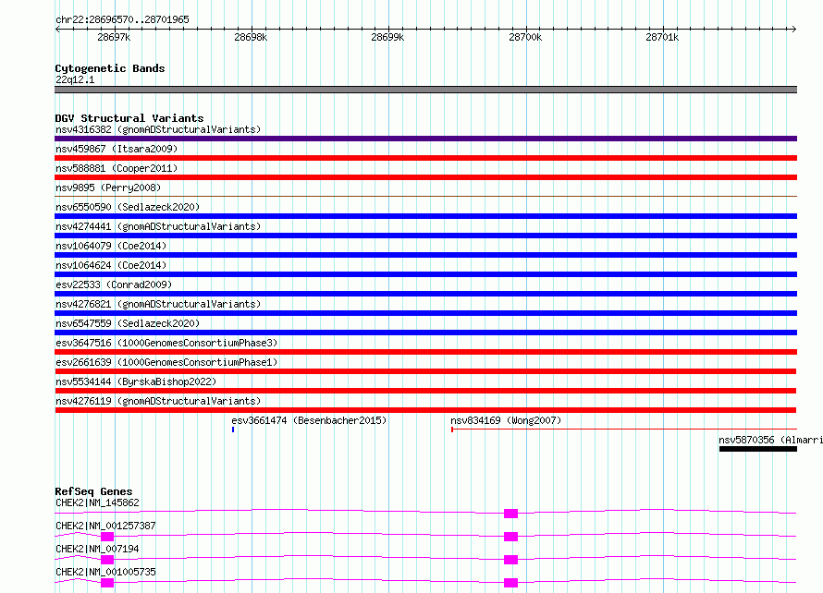Click the chr22:28696570..28701965 coordinates label
This screenshot has height=593, width=823.
[x=122, y=19]
